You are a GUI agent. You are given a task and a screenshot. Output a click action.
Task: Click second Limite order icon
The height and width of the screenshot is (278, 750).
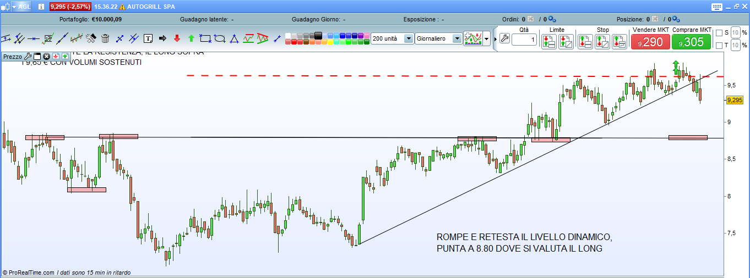coord(566,41)
